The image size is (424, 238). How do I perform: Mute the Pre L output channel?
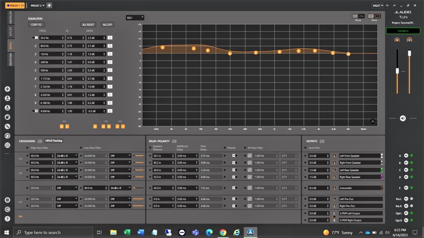pyautogui.click(x=406, y=199)
